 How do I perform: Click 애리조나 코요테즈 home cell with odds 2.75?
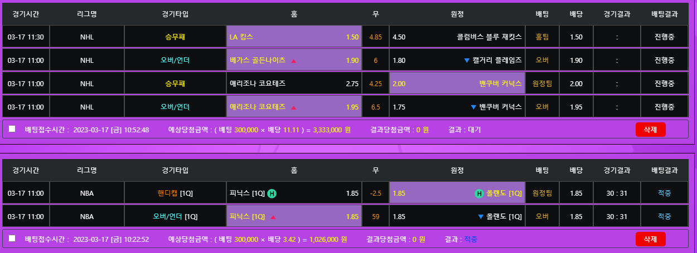294,84
